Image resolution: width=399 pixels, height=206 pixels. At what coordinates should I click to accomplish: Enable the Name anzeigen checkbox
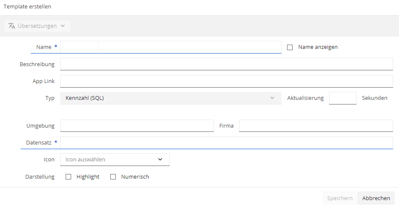(x=290, y=47)
